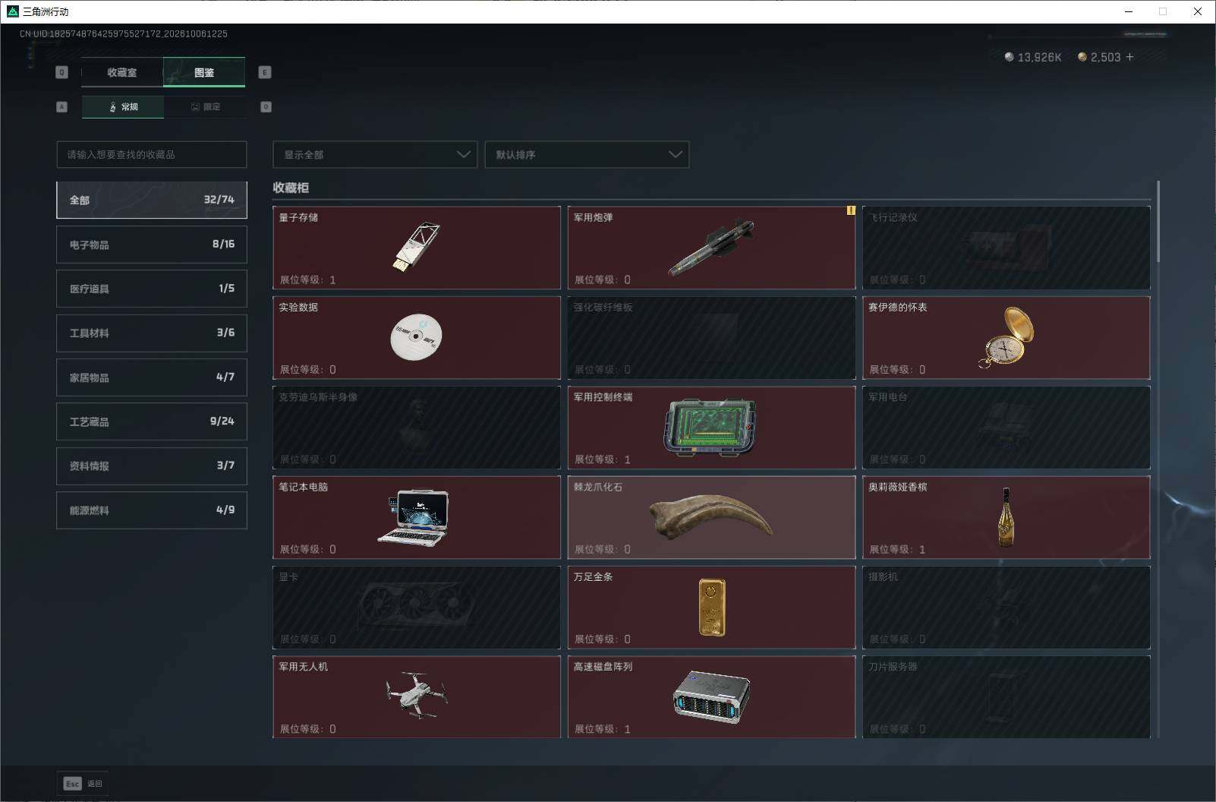This screenshot has width=1216, height=802.
Task: Select the 常规 sub-tab
Action: (123, 107)
